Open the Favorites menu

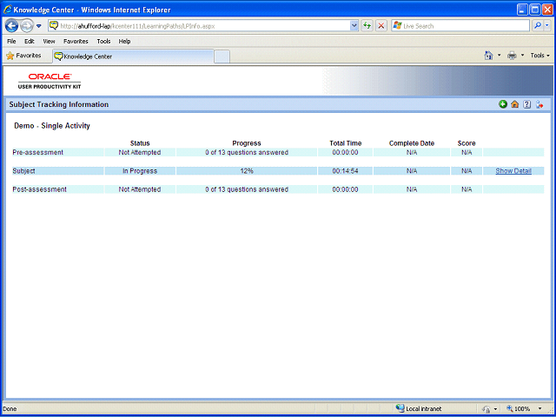tap(76, 41)
